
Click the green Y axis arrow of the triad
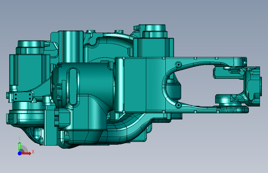tap(20, 146)
